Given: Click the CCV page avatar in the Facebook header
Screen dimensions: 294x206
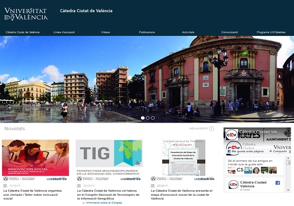Looking at the screenshot, I should 231,135.
